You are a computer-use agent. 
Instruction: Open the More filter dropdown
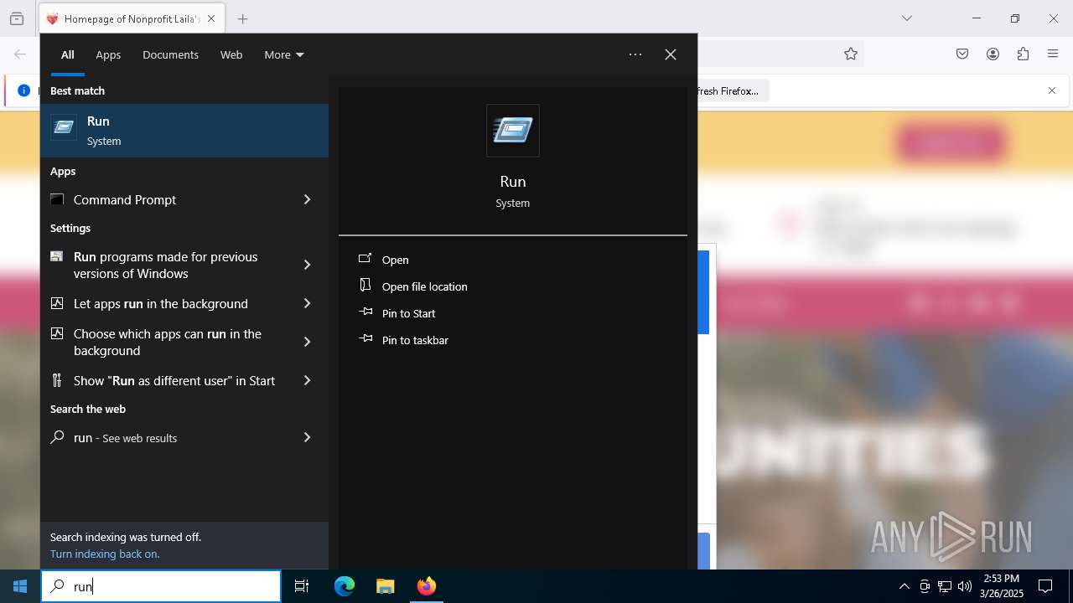[284, 54]
